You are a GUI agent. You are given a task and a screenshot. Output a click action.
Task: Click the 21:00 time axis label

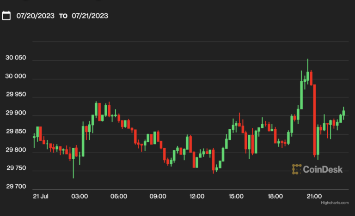pos(314,197)
